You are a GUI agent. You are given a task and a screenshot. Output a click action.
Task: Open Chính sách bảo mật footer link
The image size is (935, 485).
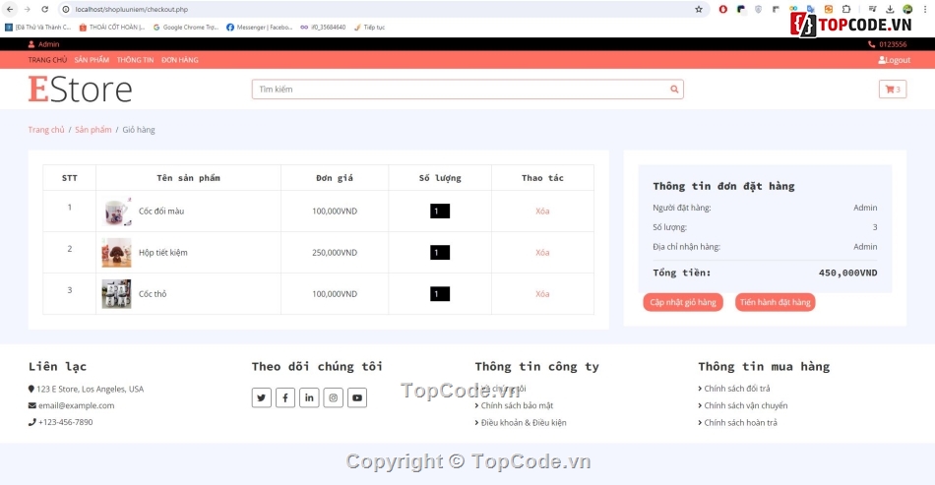[x=517, y=405]
